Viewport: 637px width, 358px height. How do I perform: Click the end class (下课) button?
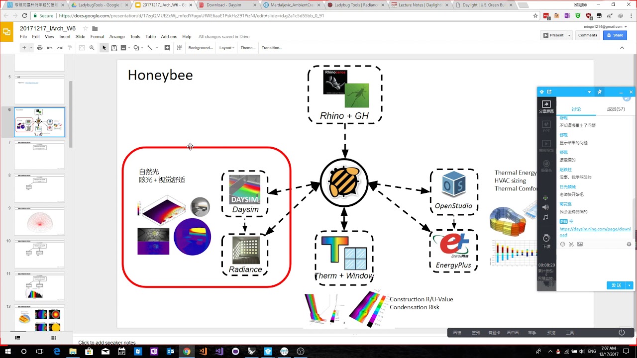pos(546,241)
